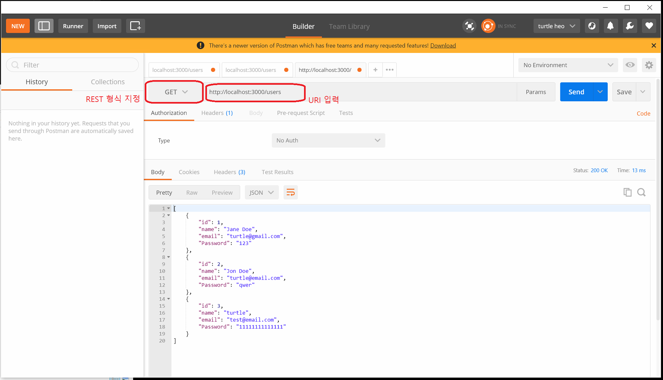Click the heart icon in the header

pos(649,26)
